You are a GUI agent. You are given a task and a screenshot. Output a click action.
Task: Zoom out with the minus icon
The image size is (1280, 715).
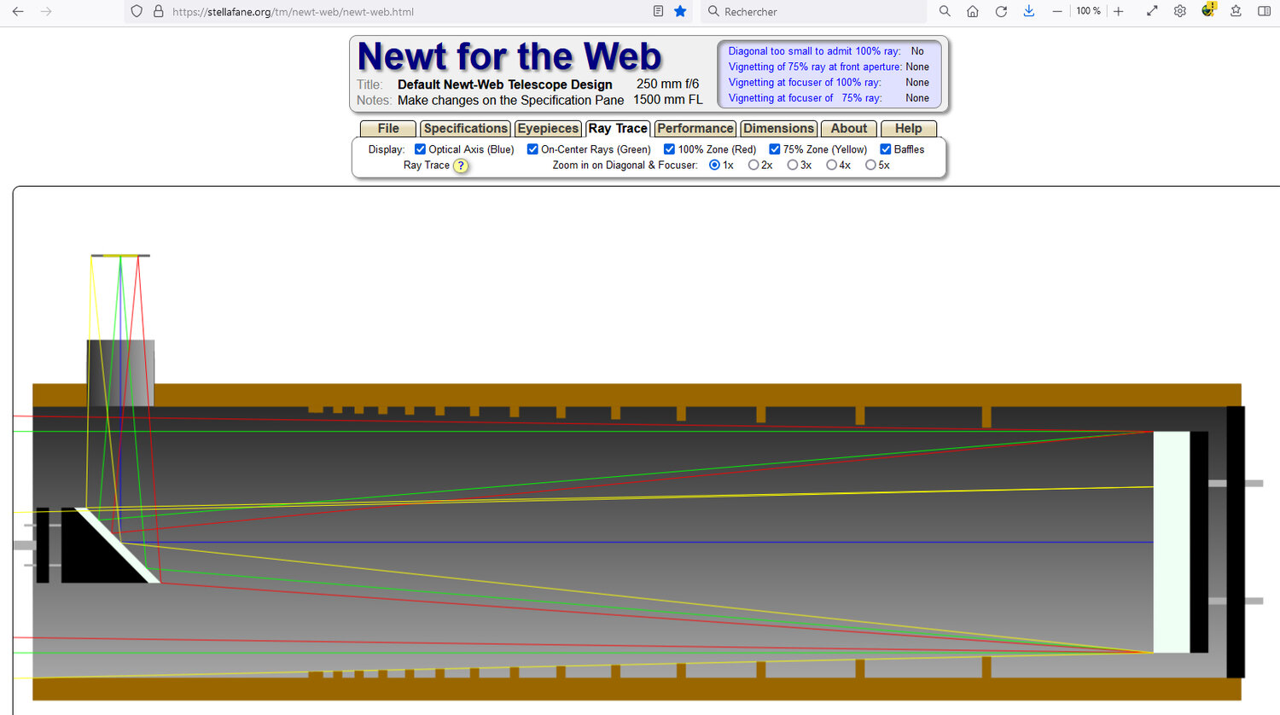coord(1057,11)
